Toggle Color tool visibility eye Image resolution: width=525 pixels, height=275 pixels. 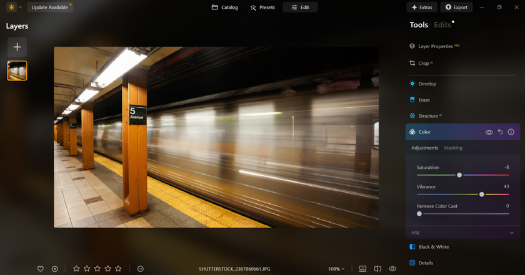pos(489,132)
